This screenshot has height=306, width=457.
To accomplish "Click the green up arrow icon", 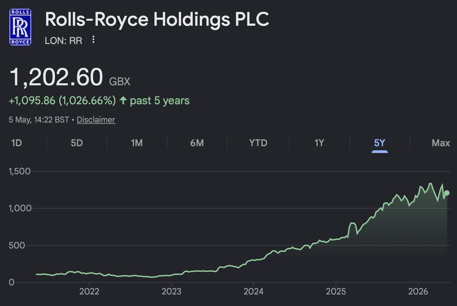I will (x=123, y=101).
